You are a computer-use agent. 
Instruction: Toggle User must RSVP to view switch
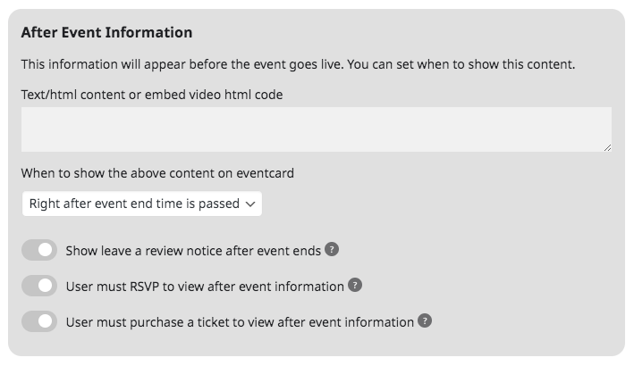pyautogui.click(x=39, y=286)
